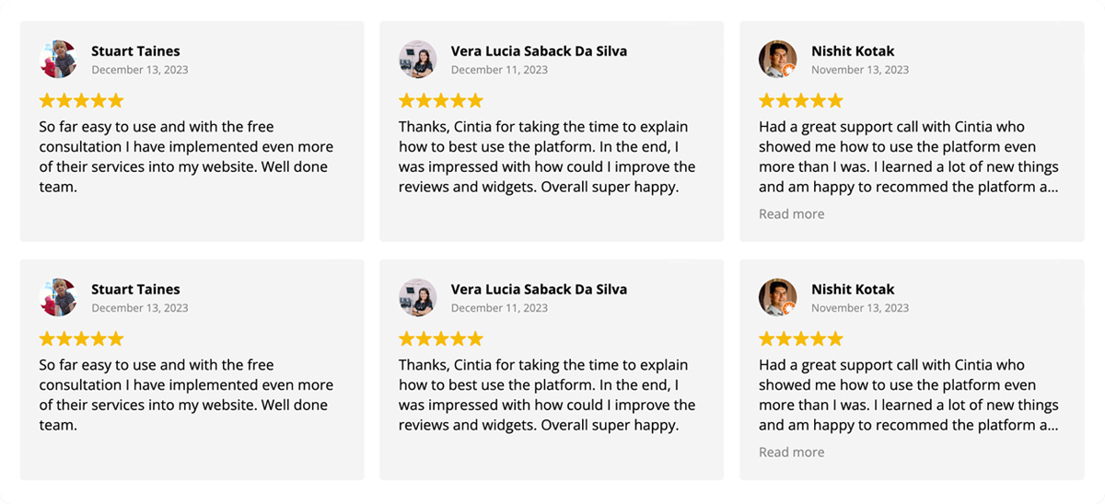Open Stuart Taines' name in the top card

[x=135, y=52]
